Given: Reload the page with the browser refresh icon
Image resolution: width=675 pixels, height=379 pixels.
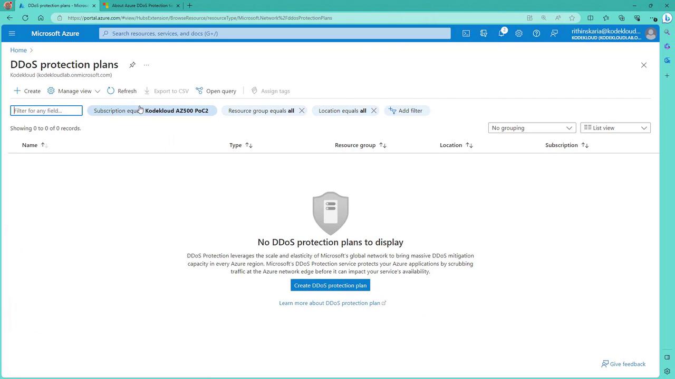Looking at the screenshot, I should (25, 18).
